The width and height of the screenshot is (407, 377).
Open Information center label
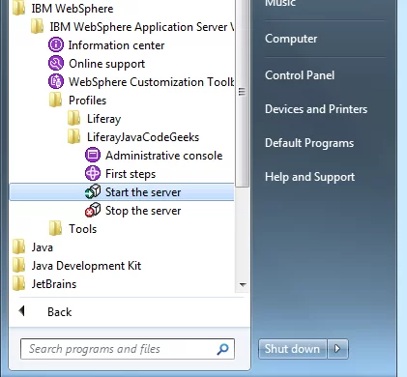116,45
